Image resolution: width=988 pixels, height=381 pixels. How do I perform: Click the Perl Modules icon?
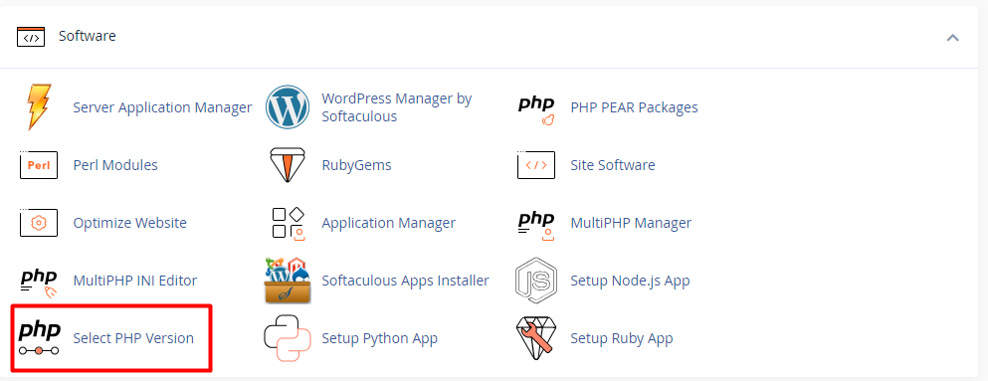(x=39, y=165)
